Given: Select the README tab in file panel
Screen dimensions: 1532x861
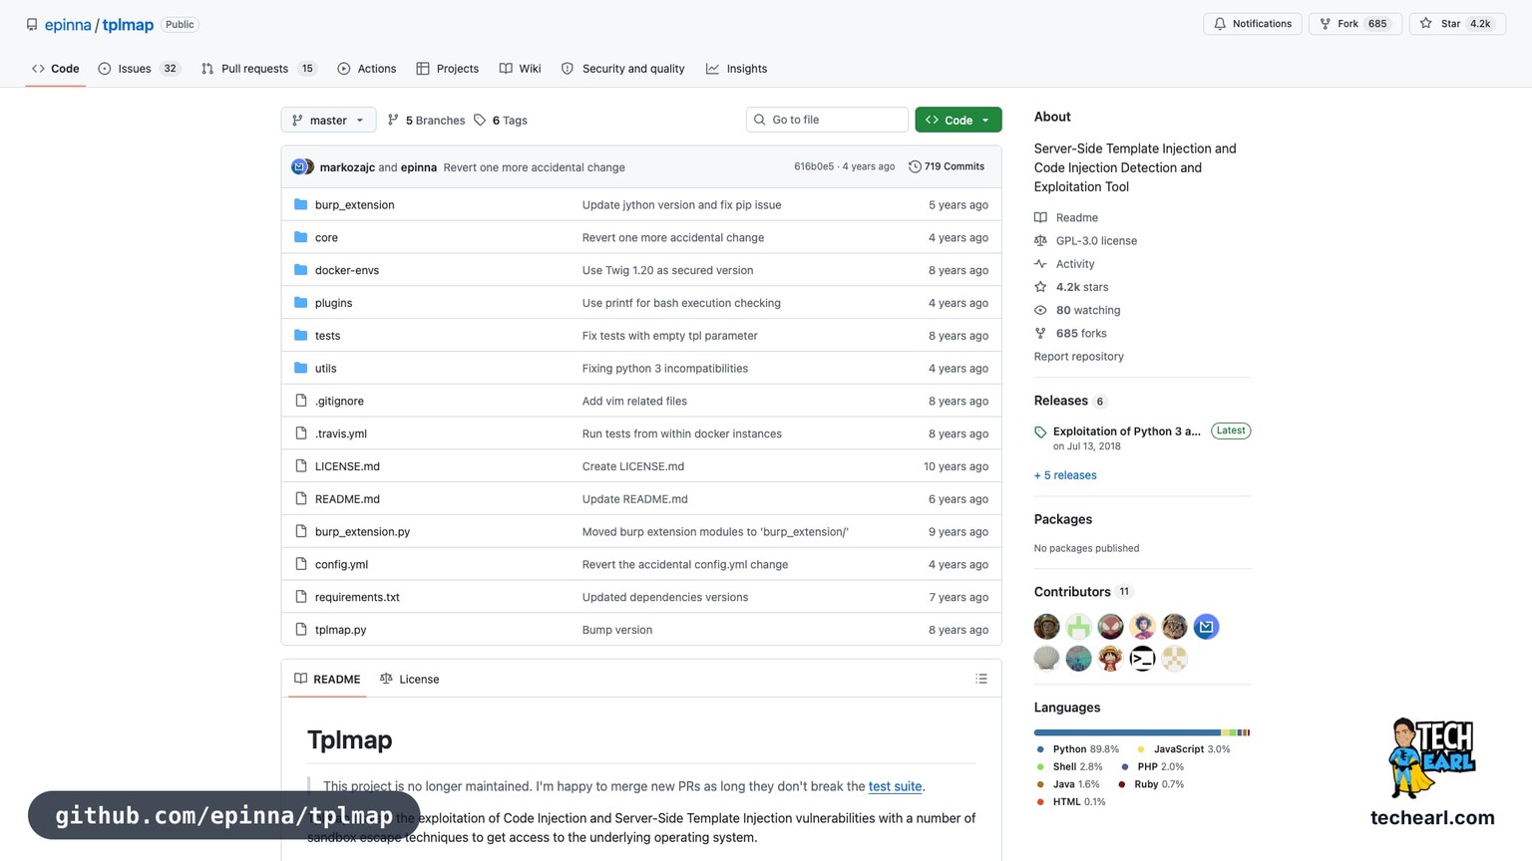Looking at the screenshot, I should pos(327,680).
